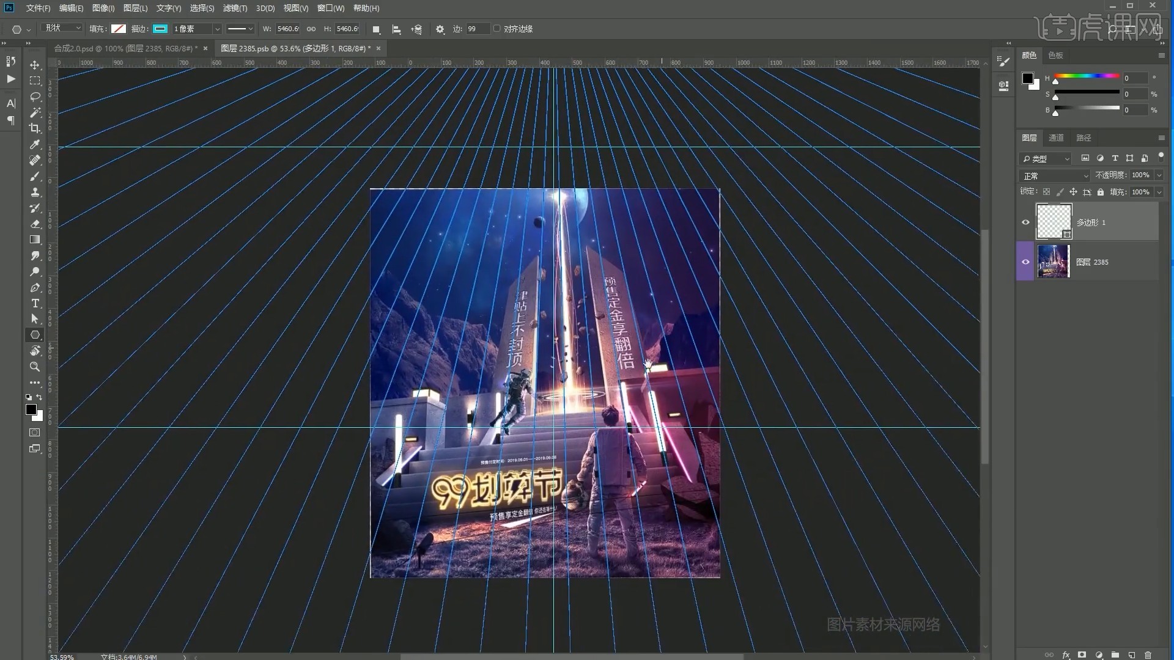Delete layer with trash icon

pos(1148,654)
